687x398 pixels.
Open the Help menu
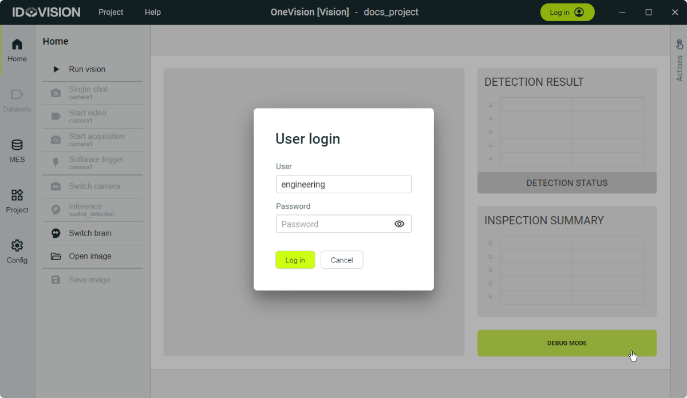tap(153, 12)
